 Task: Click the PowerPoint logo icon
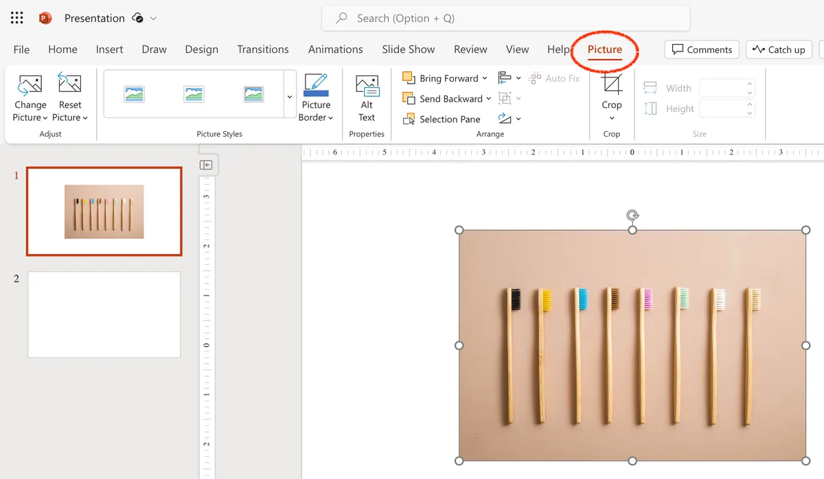pos(45,18)
